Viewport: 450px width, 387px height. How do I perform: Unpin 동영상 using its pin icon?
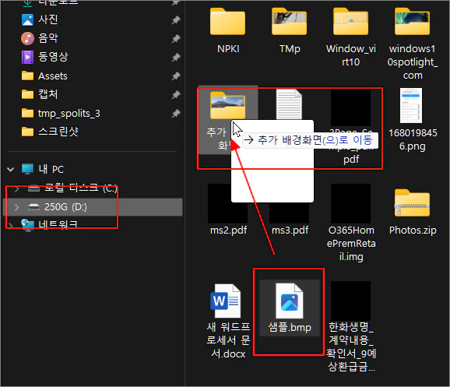(x=176, y=57)
